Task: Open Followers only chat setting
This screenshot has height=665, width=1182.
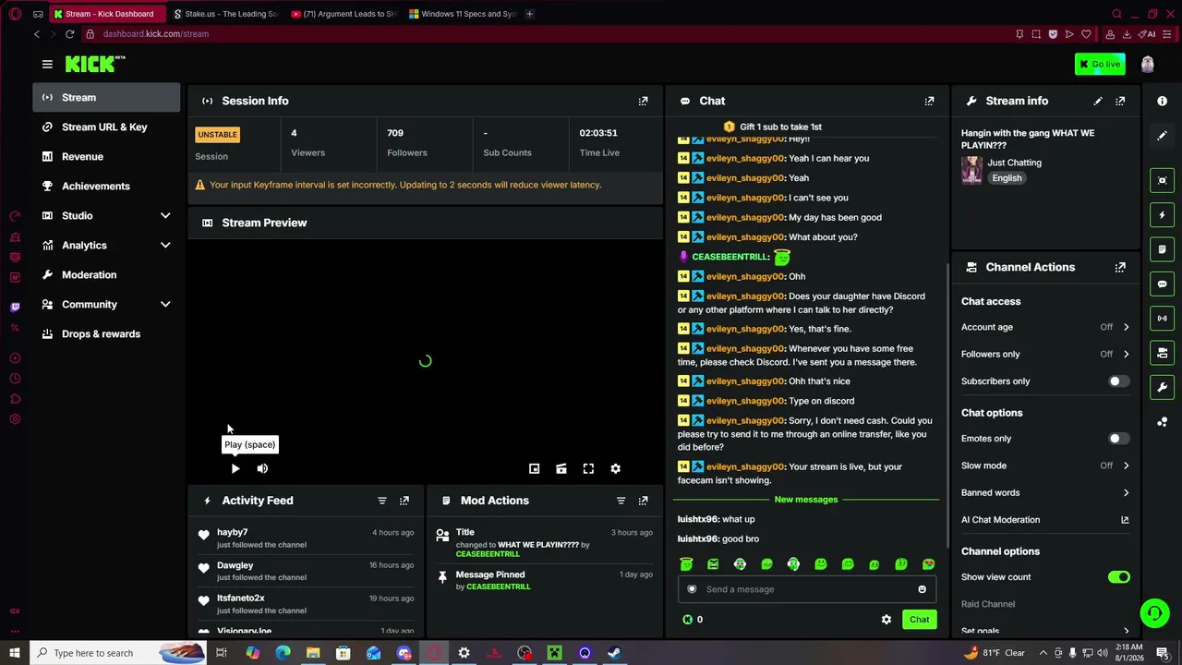Action: tap(1045, 354)
